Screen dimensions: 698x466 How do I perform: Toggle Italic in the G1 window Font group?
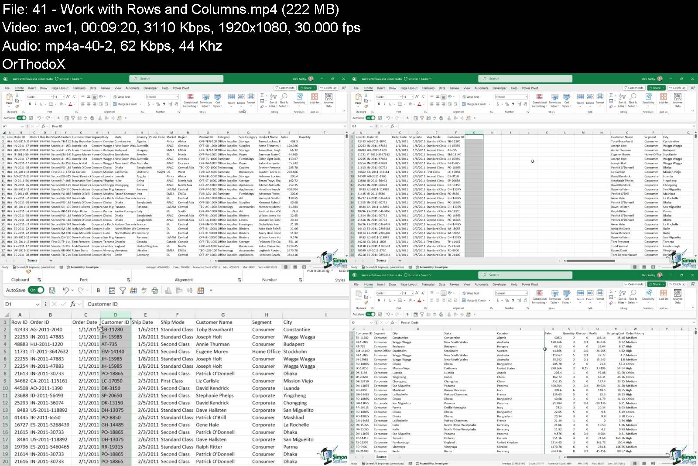[x=384, y=104]
